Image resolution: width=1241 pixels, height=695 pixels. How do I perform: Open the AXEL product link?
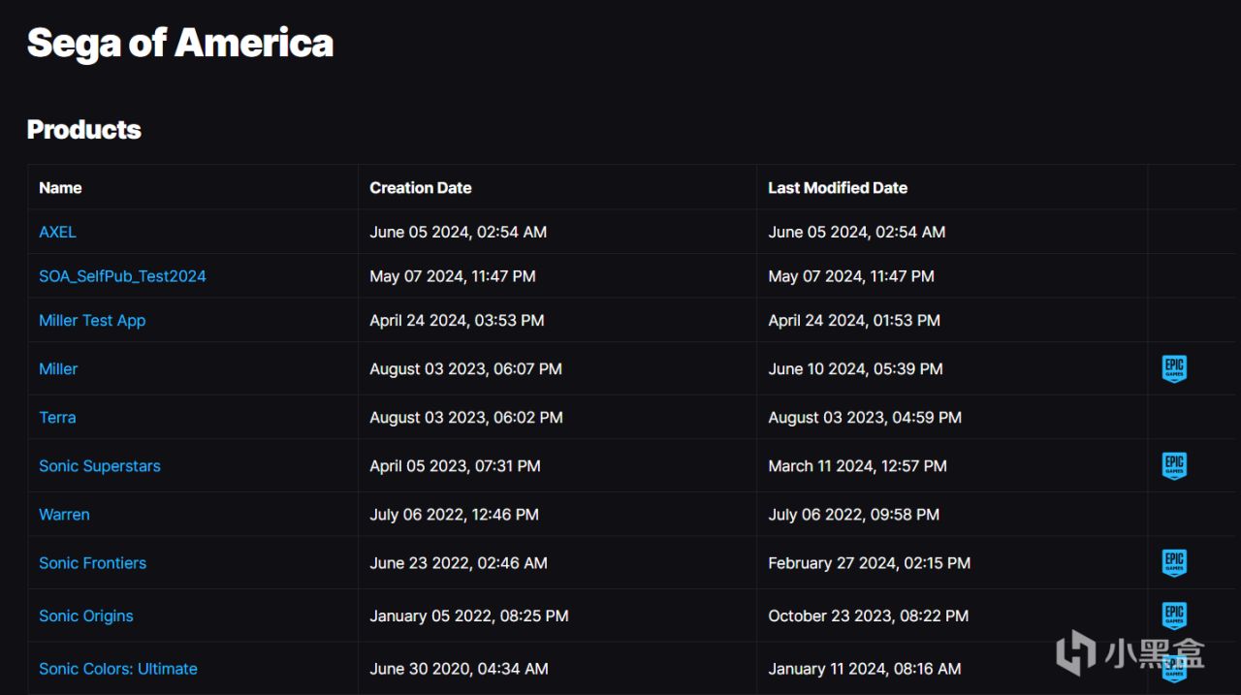(x=57, y=232)
